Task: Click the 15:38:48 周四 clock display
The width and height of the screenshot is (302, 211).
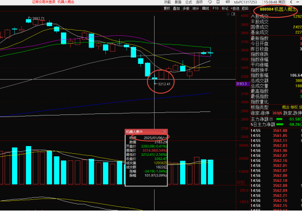Action: (274, 2)
